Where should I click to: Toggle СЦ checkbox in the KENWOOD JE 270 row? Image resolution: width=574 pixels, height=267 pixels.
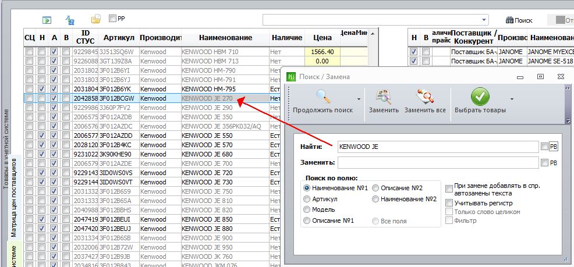29,98
